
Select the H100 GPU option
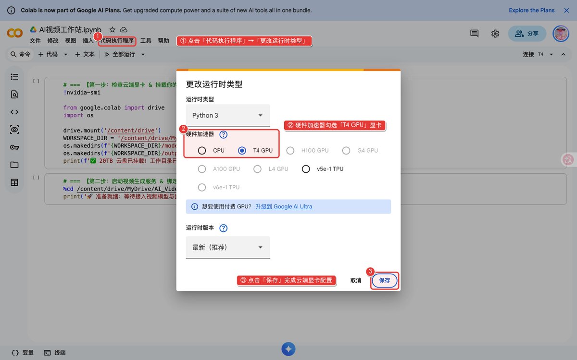(x=290, y=151)
